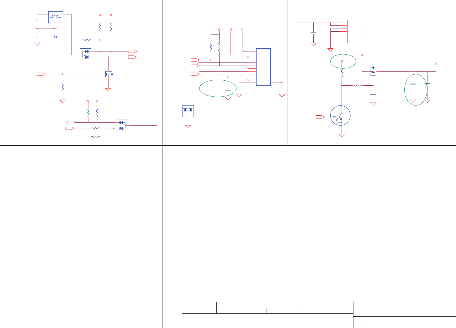Select the lowest horizontal resistor in the left panel
This screenshot has height=328, width=456.
[95, 137]
